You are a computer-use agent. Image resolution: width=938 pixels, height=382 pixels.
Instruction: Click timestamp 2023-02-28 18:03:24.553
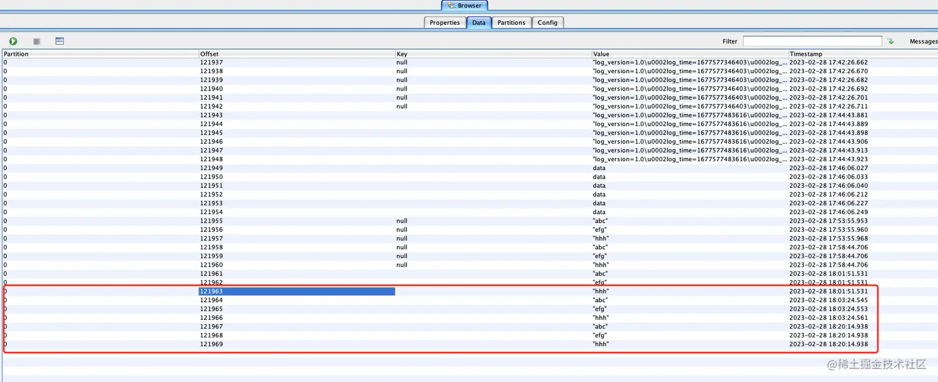tap(828, 309)
